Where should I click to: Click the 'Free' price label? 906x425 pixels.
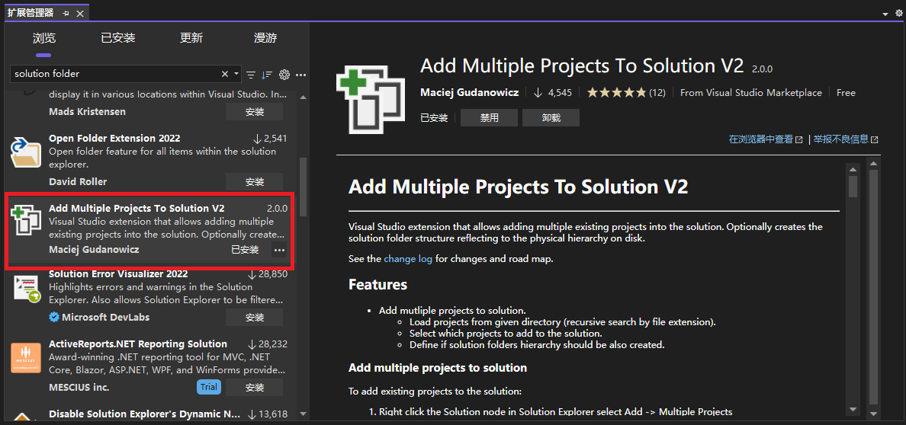[846, 92]
